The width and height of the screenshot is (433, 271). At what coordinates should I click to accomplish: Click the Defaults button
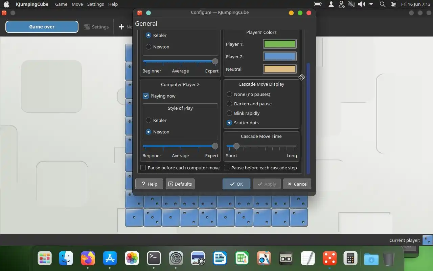[180, 184]
